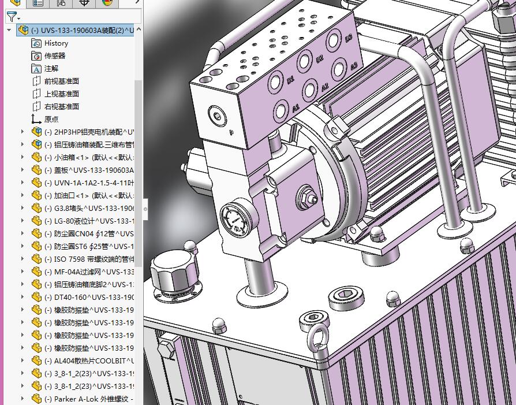The image size is (516, 405).
Task: Click the part icon beside ISO 7598 带螺纹端的管件
Action: (36, 259)
